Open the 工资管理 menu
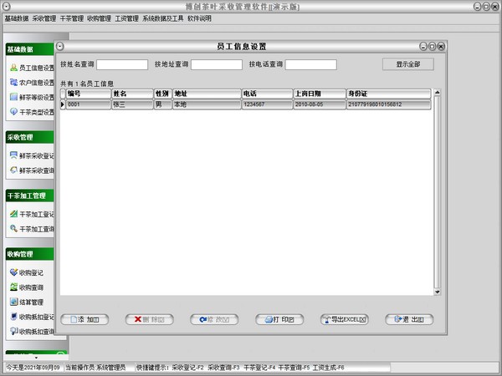 click(126, 18)
